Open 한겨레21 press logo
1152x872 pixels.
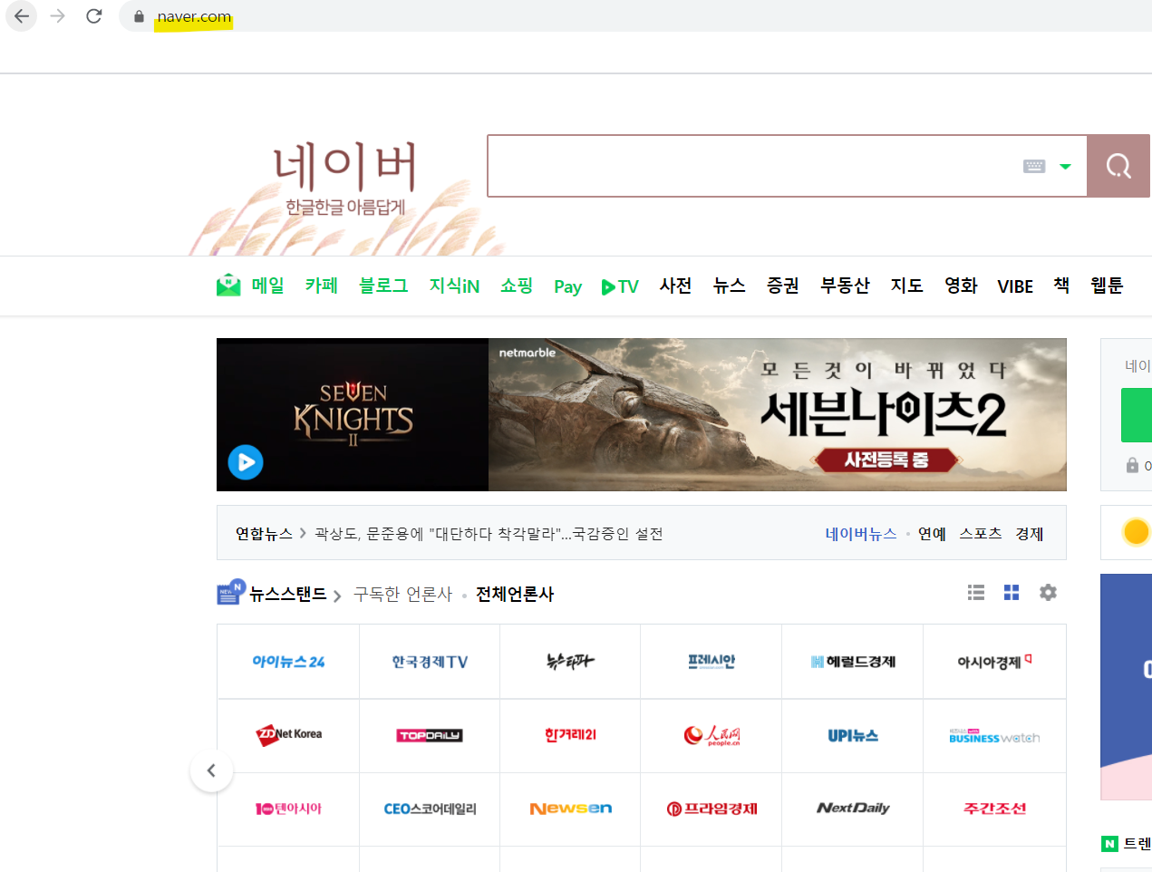click(x=570, y=735)
